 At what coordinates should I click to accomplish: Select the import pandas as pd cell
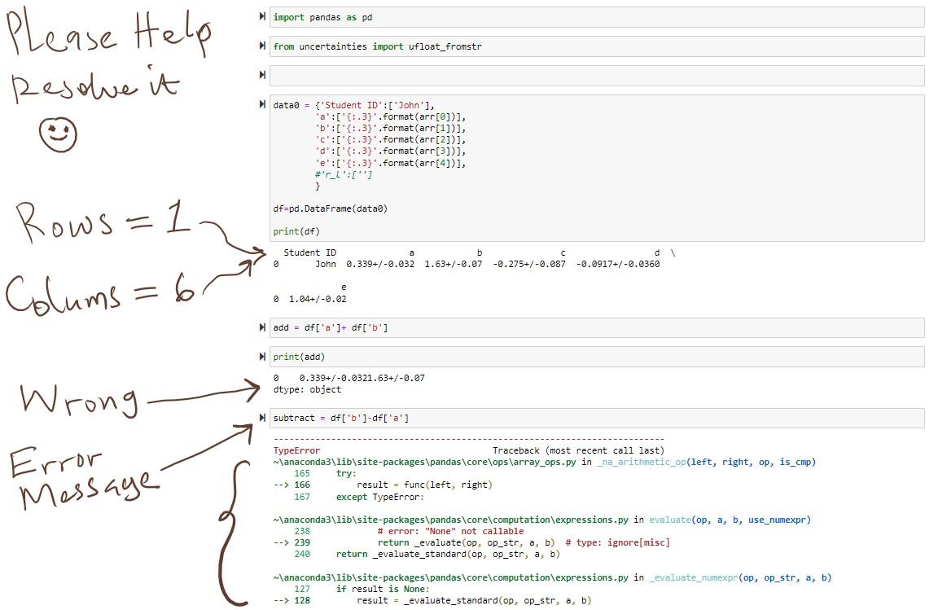(x=489, y=16)
